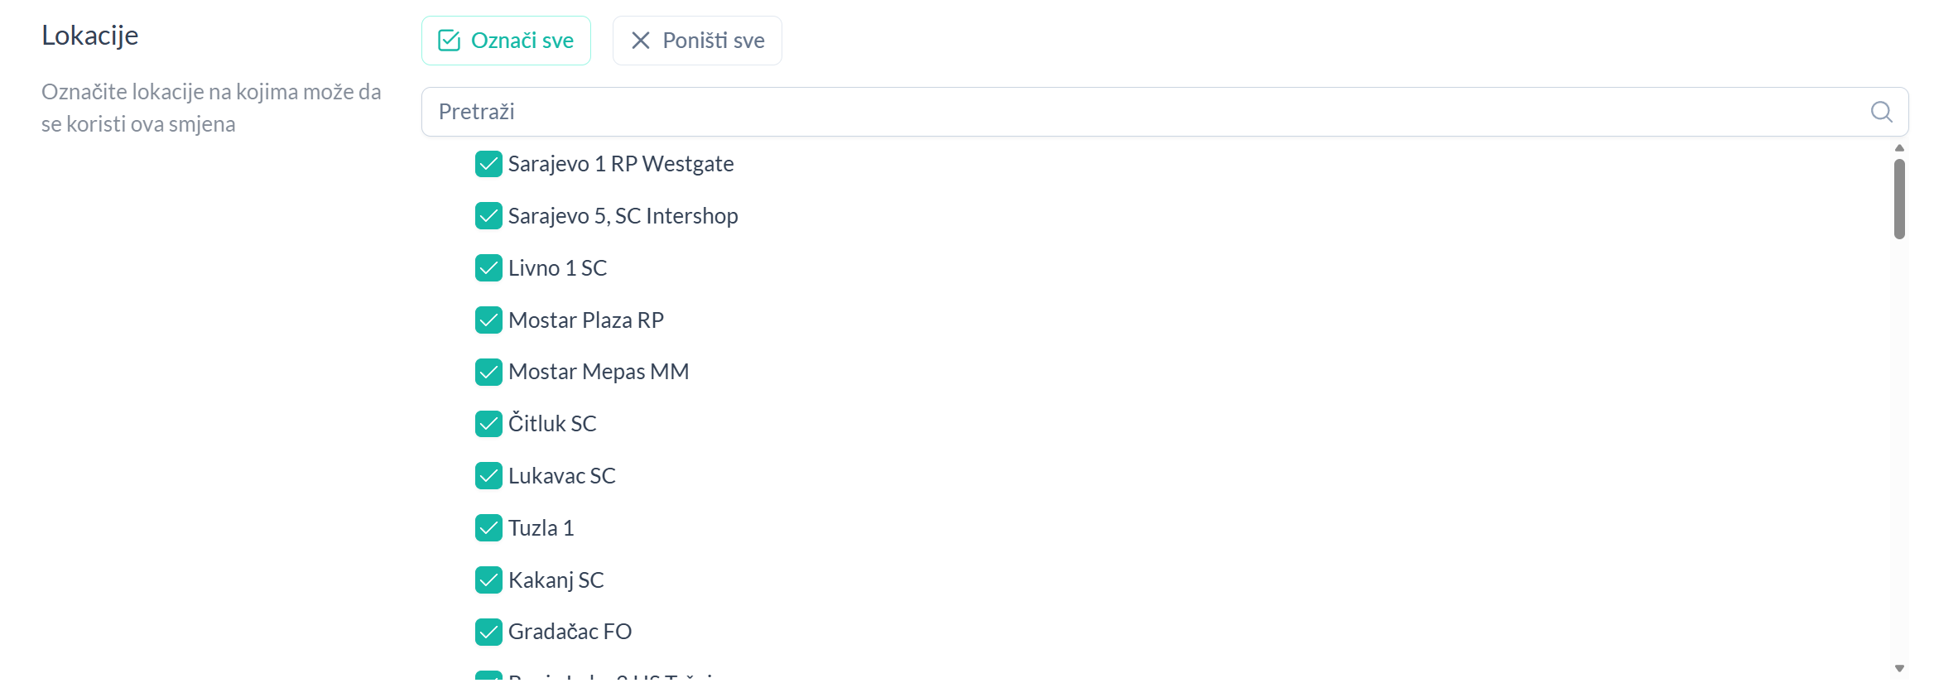Uncheck Sarajevo 5, SC Intershop location
Screen dimensions: 1958x683
(488, 216)
